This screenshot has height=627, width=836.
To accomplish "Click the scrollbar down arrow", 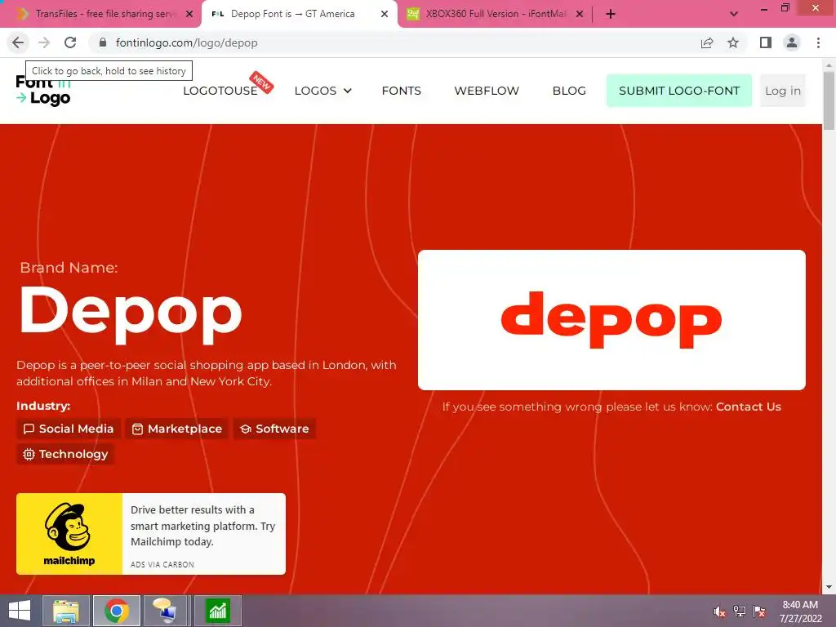I will (829, 587).
